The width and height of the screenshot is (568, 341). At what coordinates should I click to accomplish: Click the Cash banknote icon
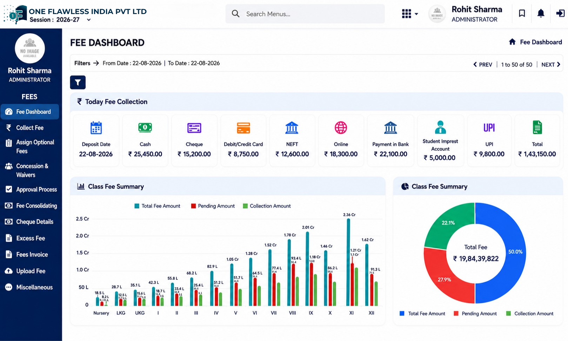[145, 127]
